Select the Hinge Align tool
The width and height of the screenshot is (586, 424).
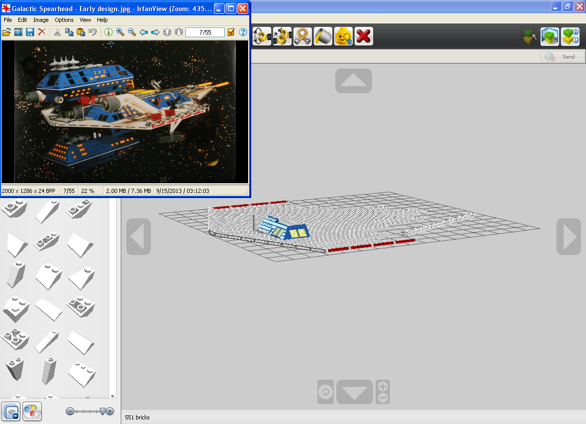[x=282, y=36]
